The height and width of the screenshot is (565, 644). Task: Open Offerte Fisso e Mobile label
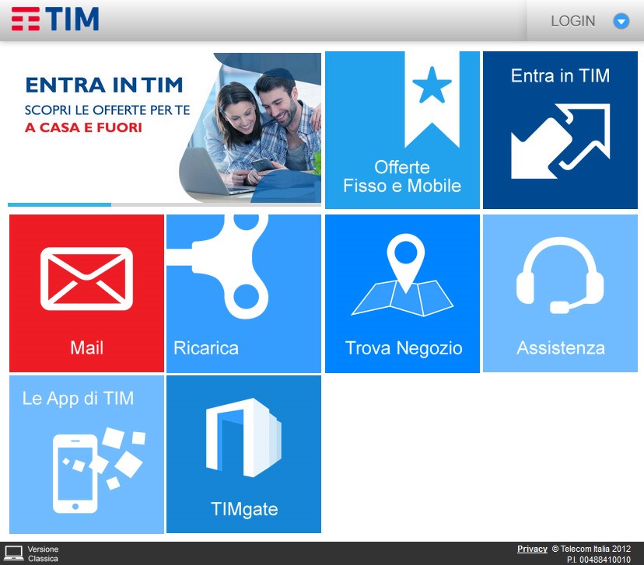coord(402,176)
